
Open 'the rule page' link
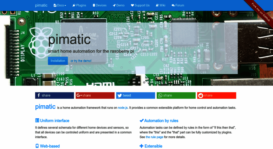click(x=155, y=137)
